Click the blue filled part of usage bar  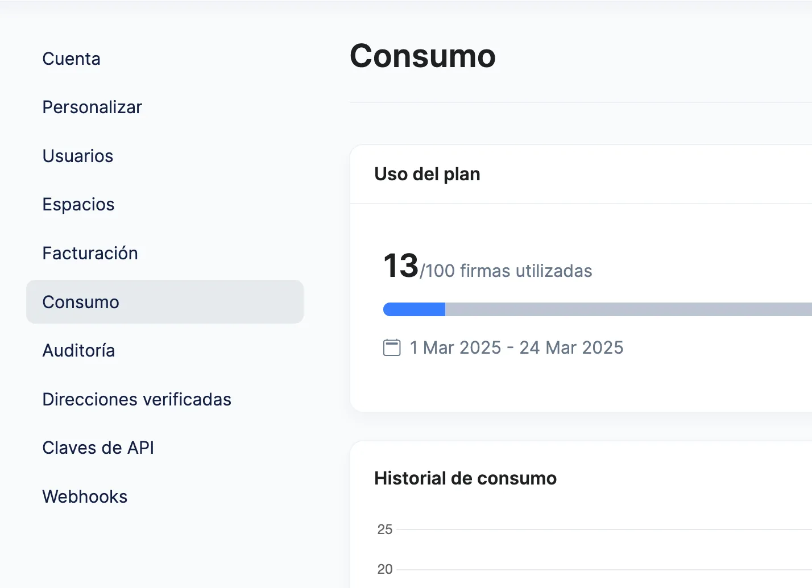(414, 309)
